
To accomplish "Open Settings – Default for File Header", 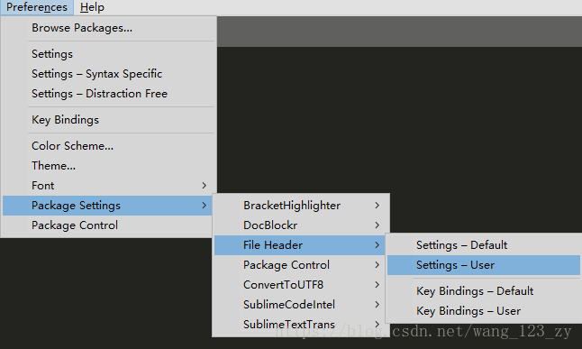I will tap(484, 245).
